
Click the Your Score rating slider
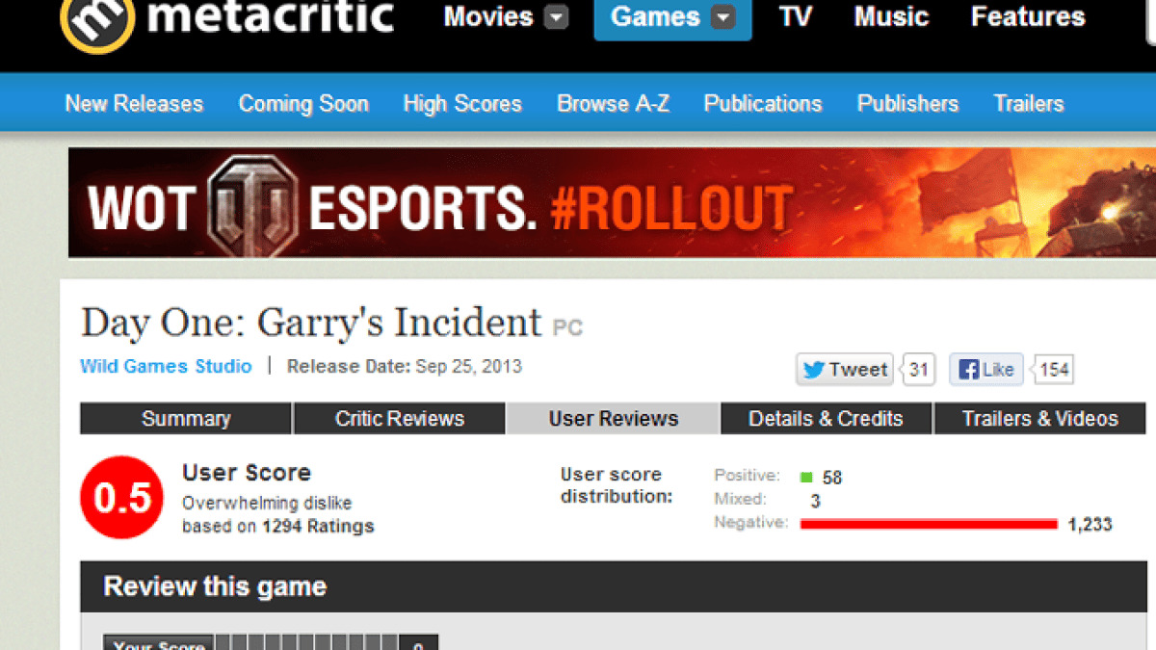point(306,642)
